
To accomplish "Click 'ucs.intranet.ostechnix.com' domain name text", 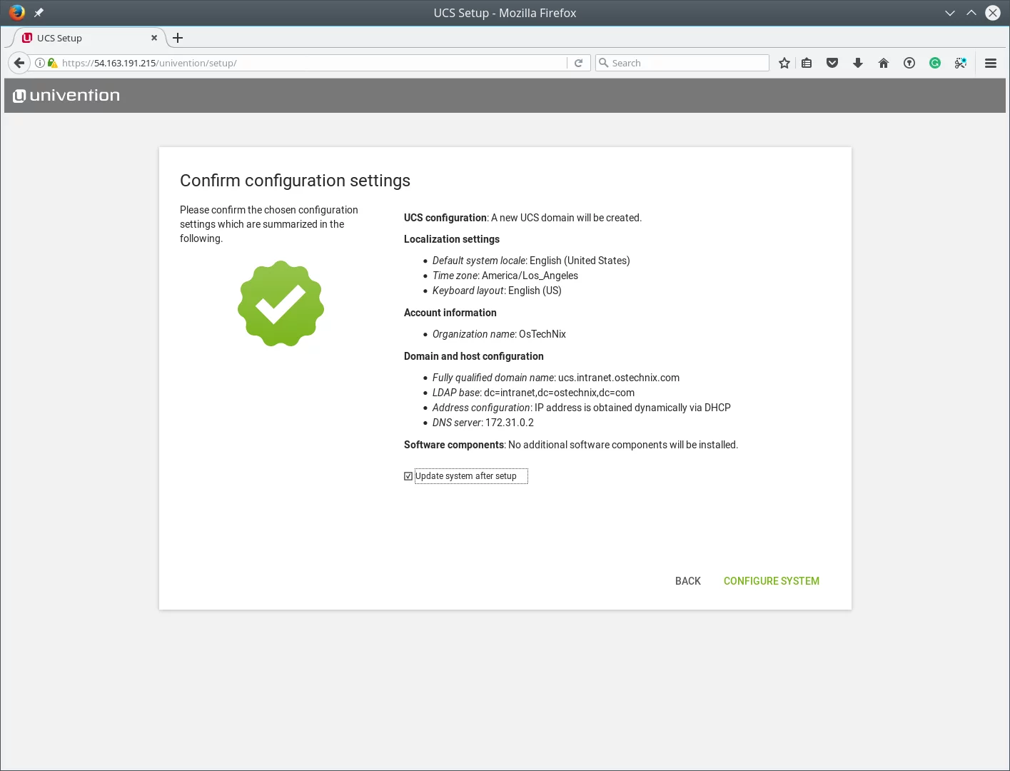I will point(619,378).
